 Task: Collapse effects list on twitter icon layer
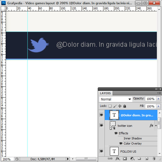156,125
